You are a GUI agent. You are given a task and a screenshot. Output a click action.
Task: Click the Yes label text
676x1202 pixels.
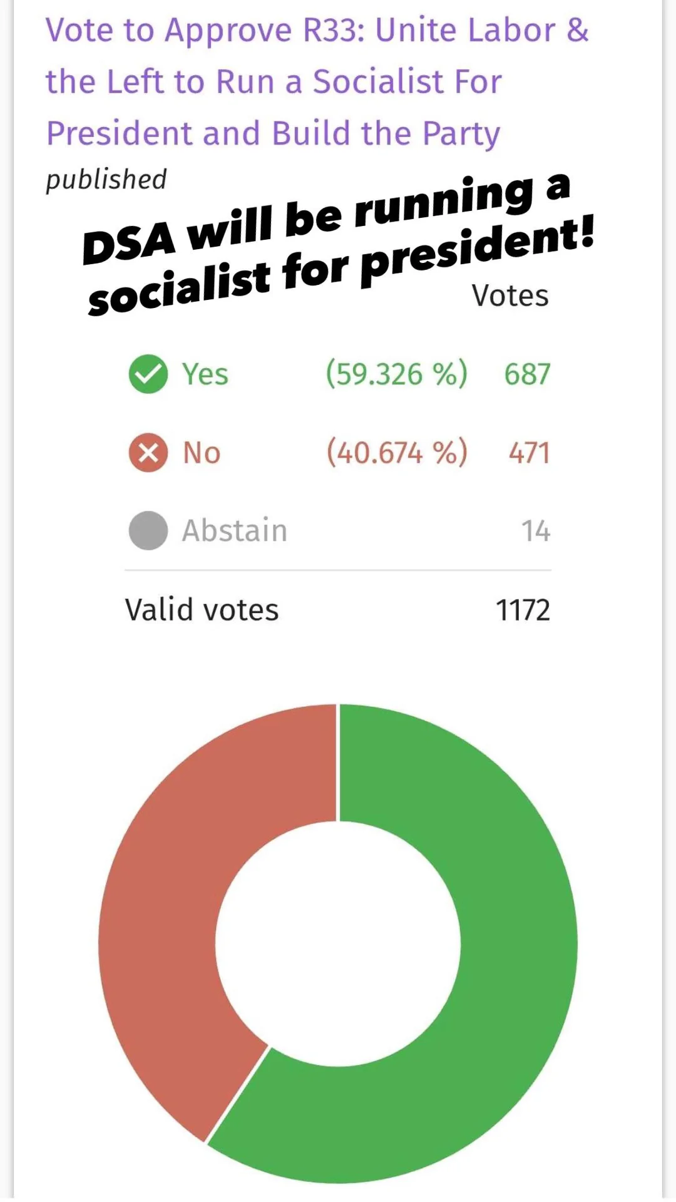coord(205,374)
